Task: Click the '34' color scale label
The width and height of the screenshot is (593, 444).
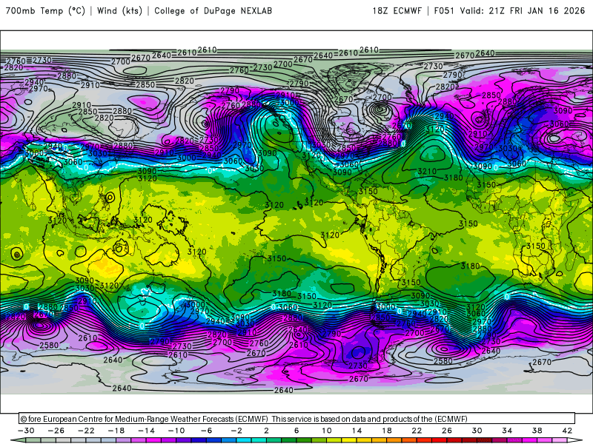Action: click(507, 431)
